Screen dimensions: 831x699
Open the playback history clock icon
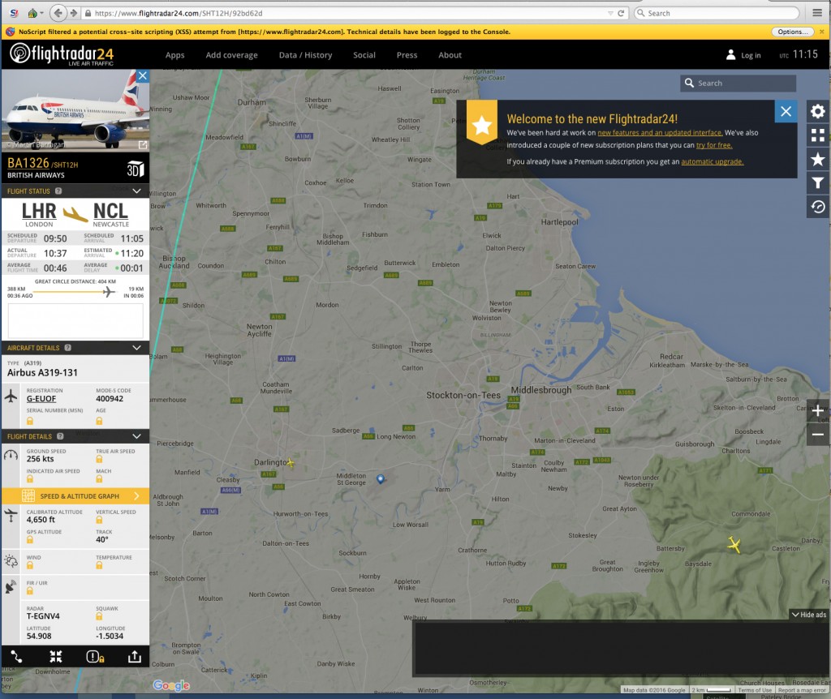point(818,207)
